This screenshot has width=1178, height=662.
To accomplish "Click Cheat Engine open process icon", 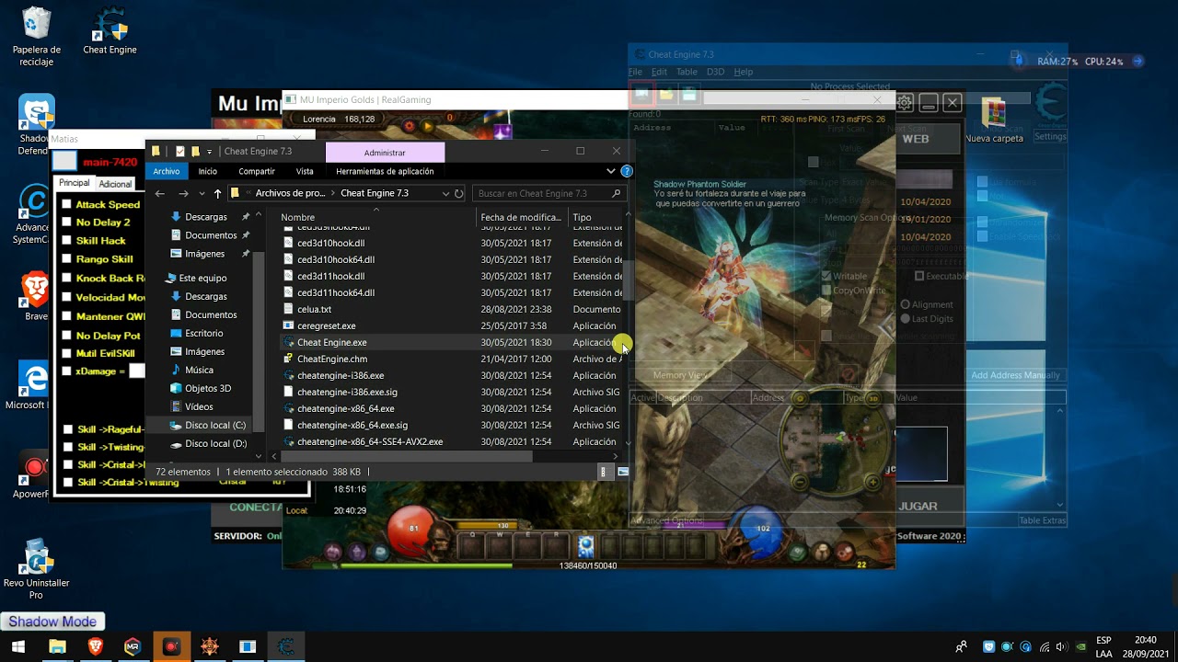I will (642, 94).
